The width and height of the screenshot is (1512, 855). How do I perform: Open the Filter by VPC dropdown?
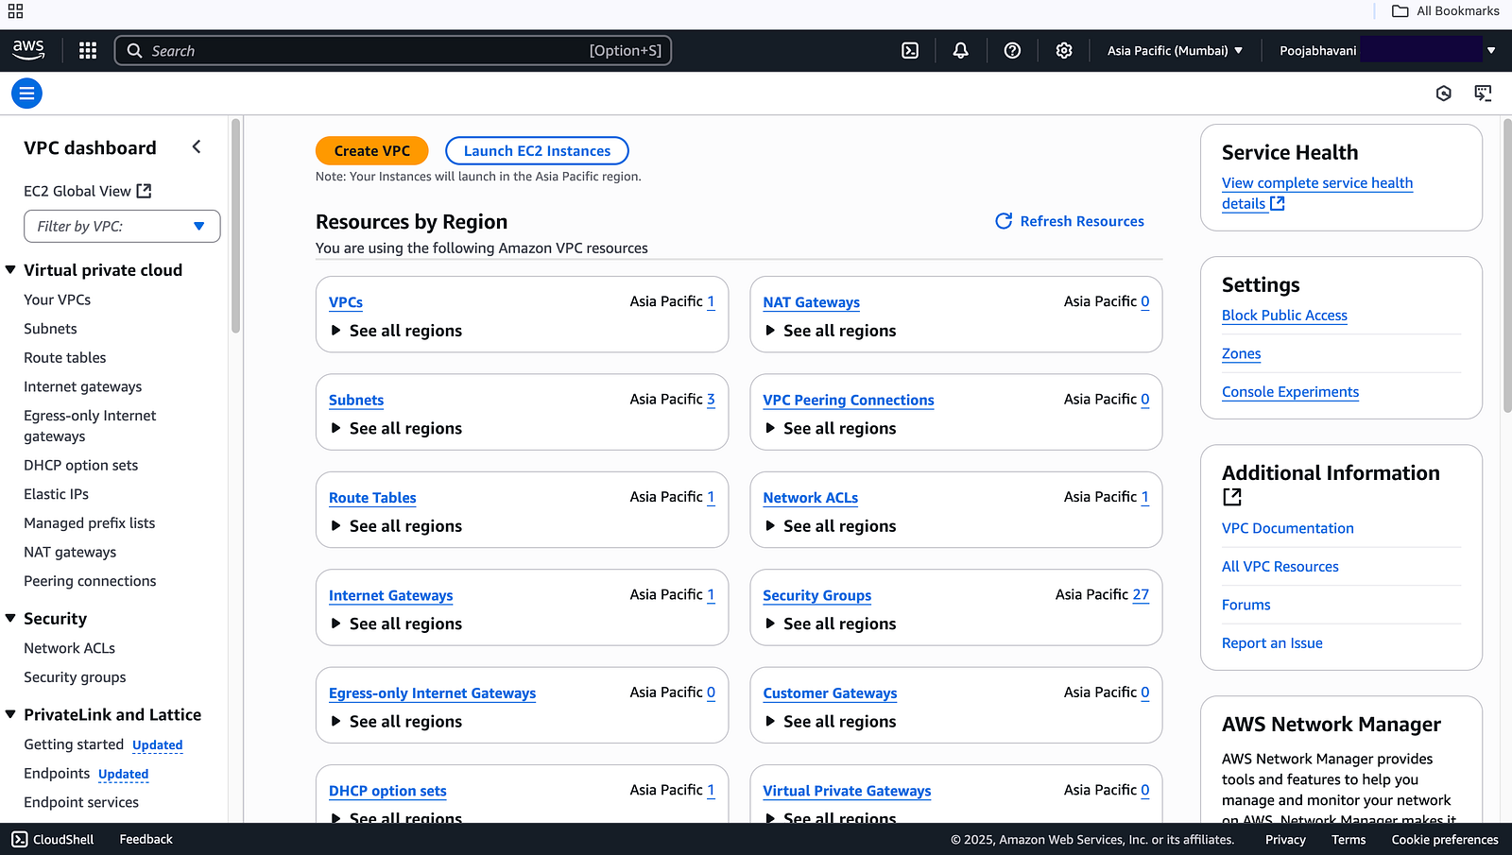tap(122, 227)
